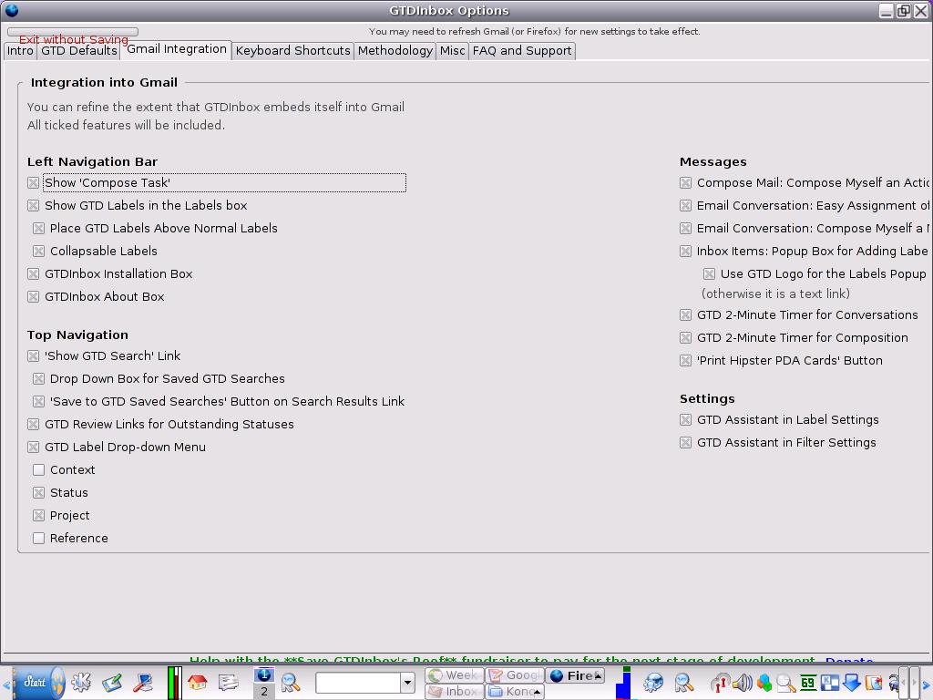Screen dimensions: 933x700
Task: Toggle 'Show GTD Labels in the Labels box'
Action: [x=34, y=205]
